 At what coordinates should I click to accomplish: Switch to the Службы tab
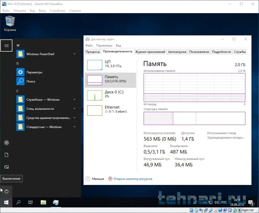[240, 52]
